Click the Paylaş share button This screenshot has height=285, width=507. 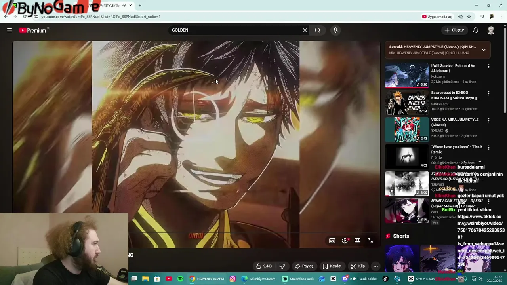pos(304,266)
